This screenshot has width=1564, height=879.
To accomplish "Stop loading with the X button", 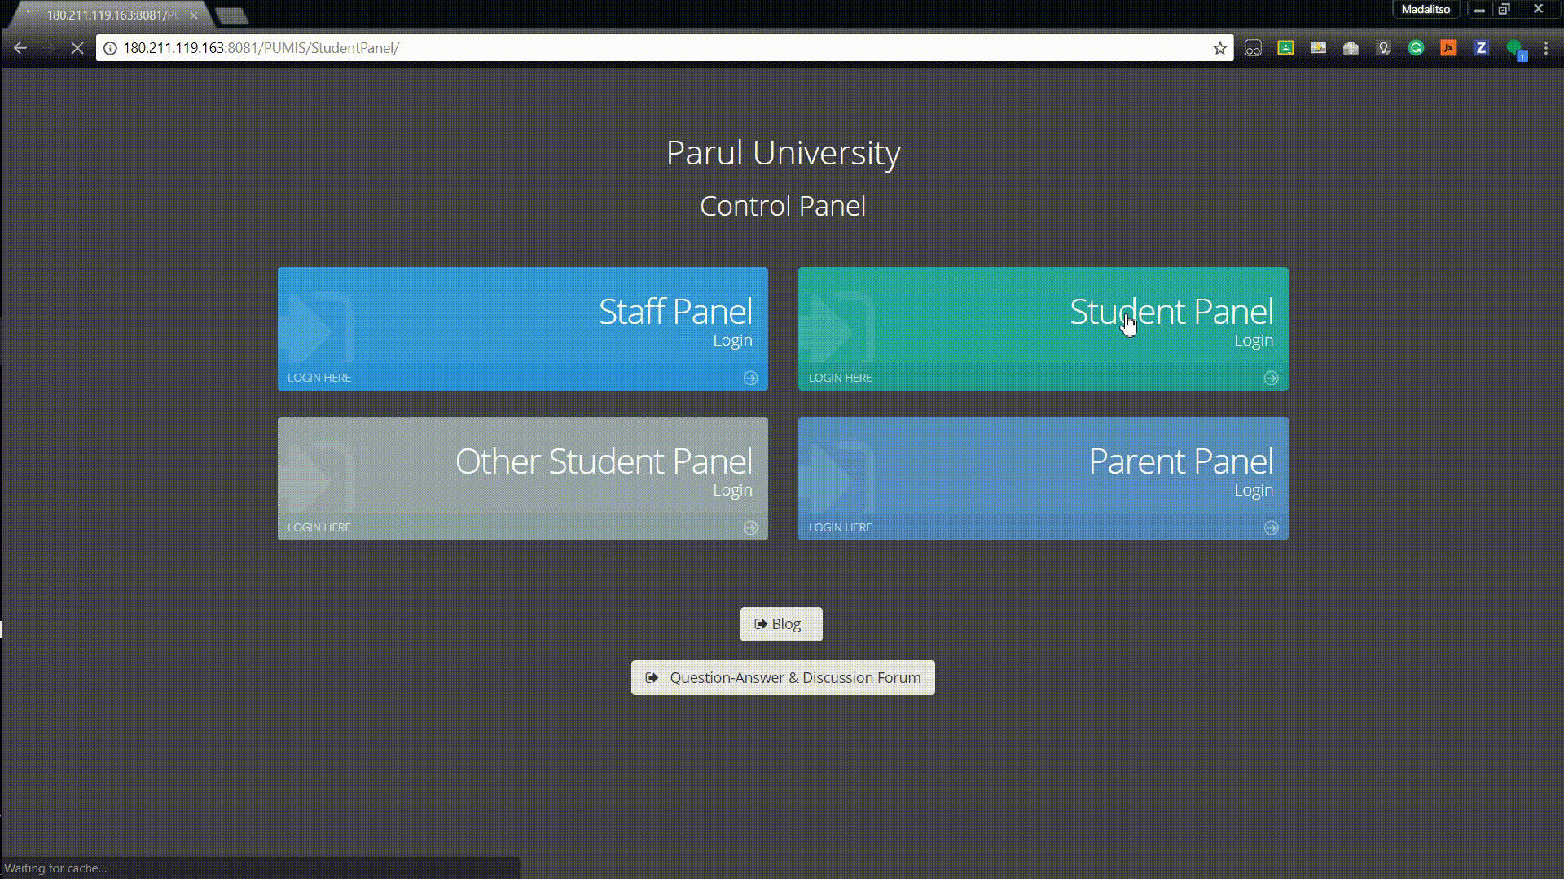I will [x=77, y=48].
